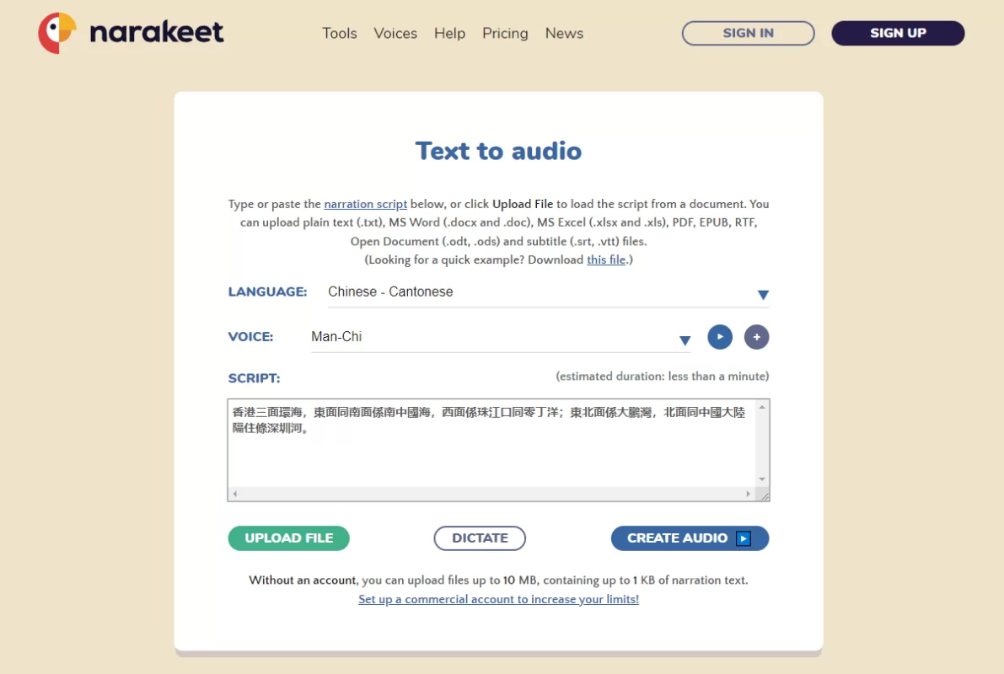1004x674 pixels.
Task: Go to the Help menu item
Action: click(449, 34)
